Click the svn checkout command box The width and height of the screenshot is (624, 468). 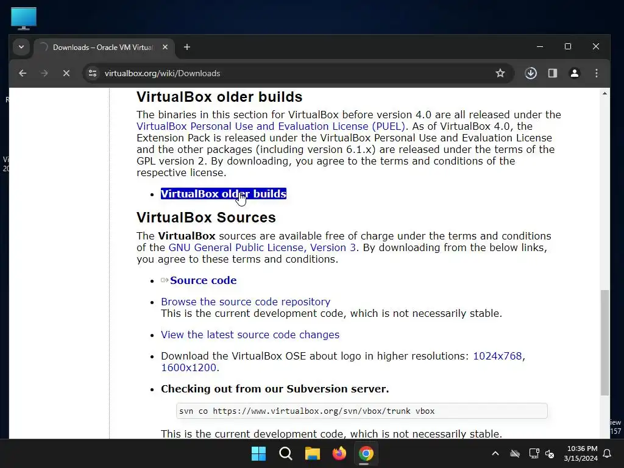pyautogui.click(x=362, y=411)
